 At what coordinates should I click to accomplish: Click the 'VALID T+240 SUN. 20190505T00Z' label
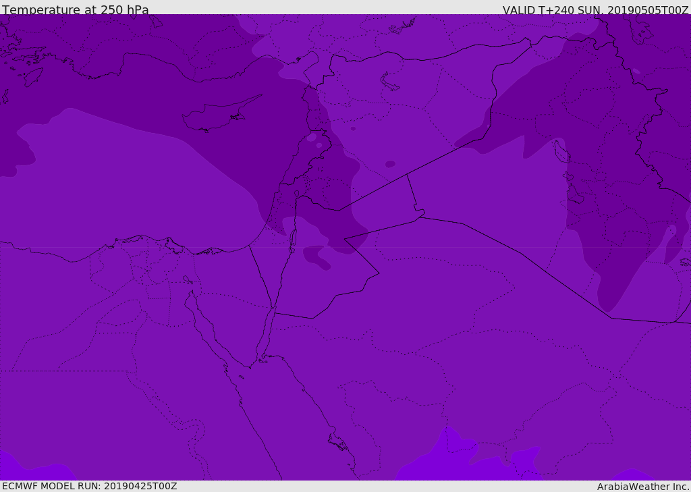coord(595,10)
